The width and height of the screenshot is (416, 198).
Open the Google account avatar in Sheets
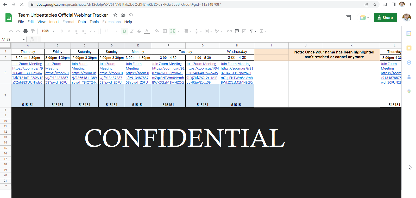coord(407,18)
